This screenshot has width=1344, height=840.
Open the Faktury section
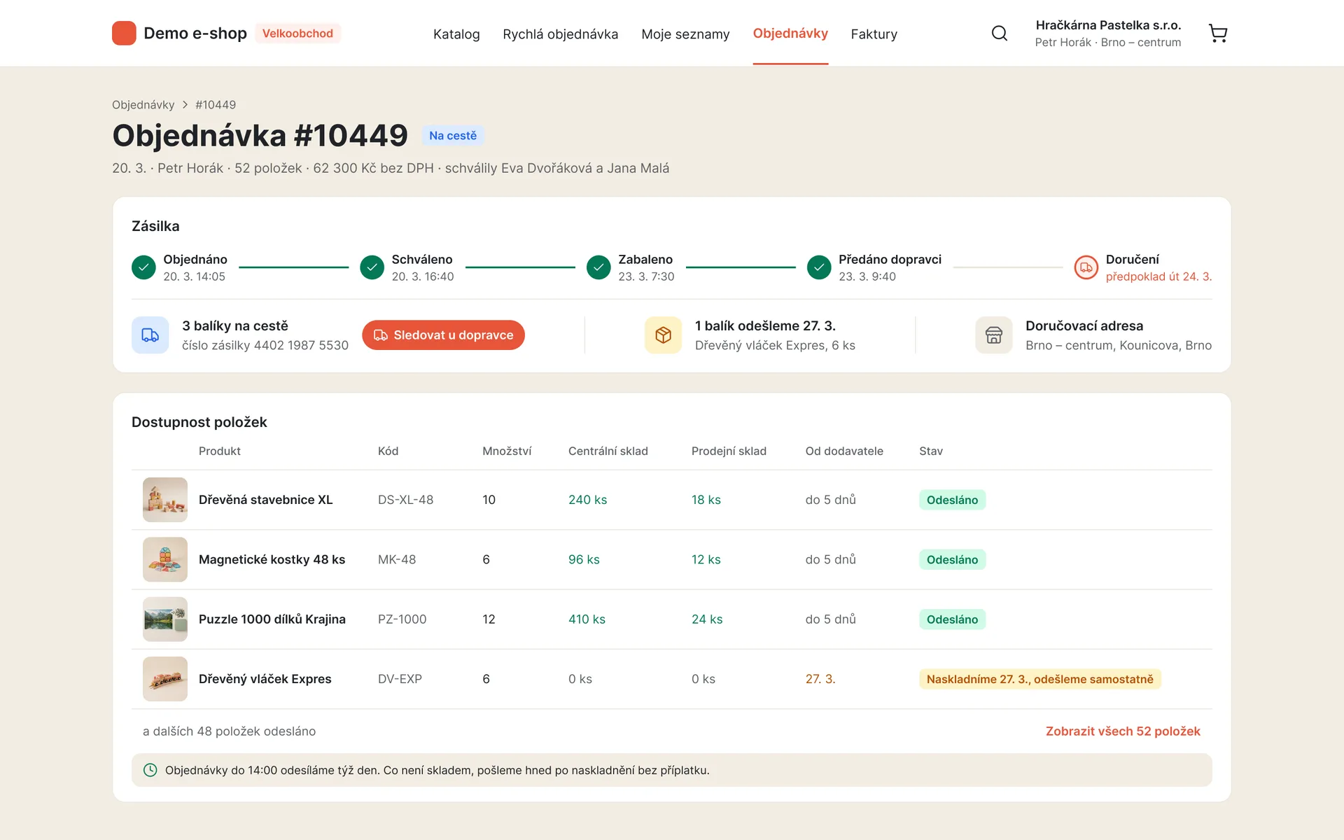[874, 34]
